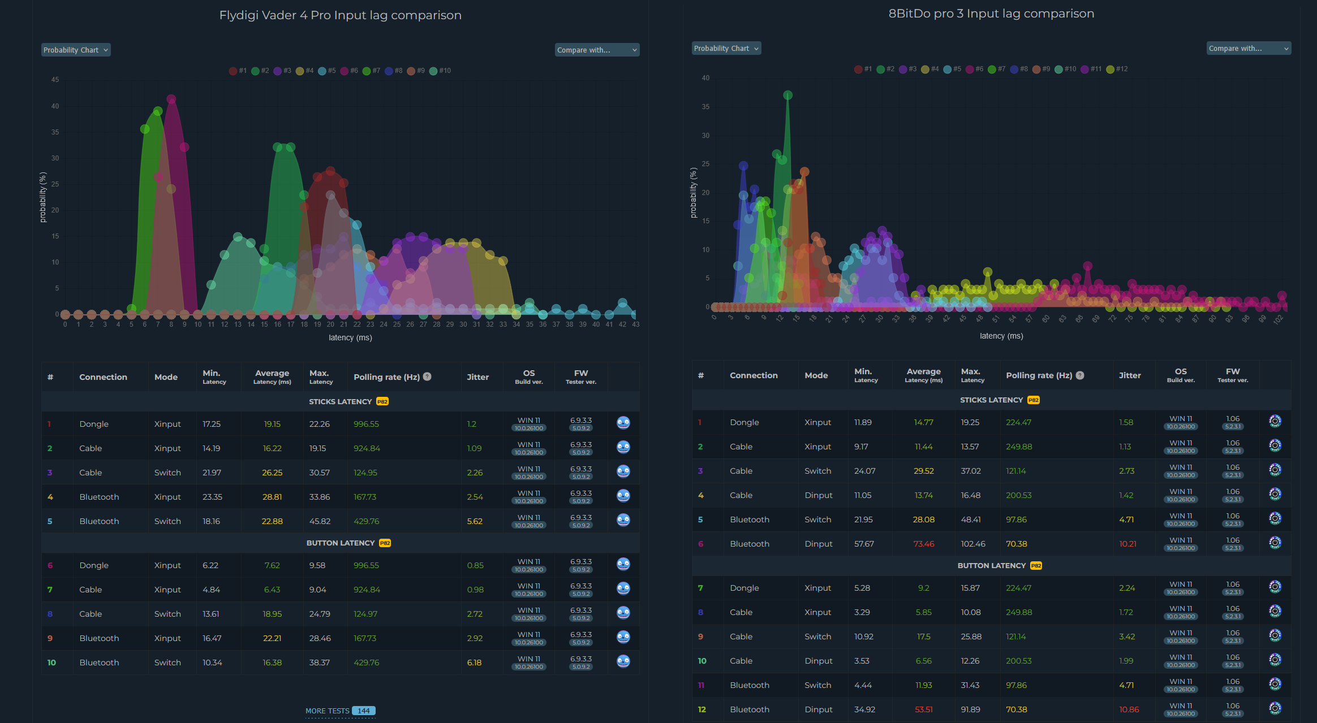Click tester gear avatar in 8BitDo row 1

point(1275,421)
